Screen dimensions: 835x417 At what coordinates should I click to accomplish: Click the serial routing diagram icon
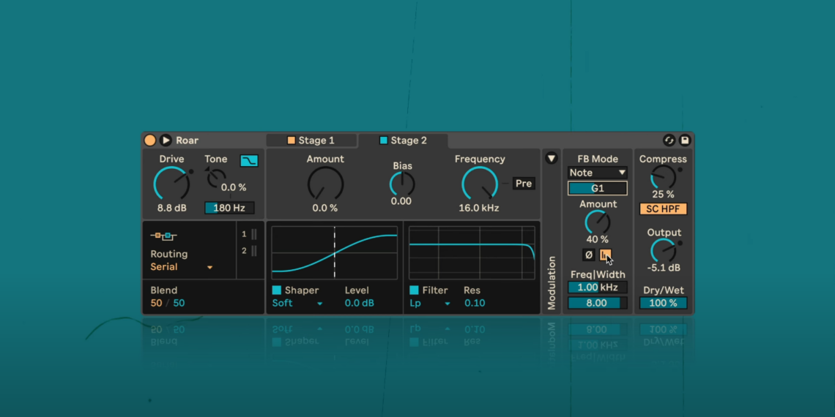tap(163, 236)
